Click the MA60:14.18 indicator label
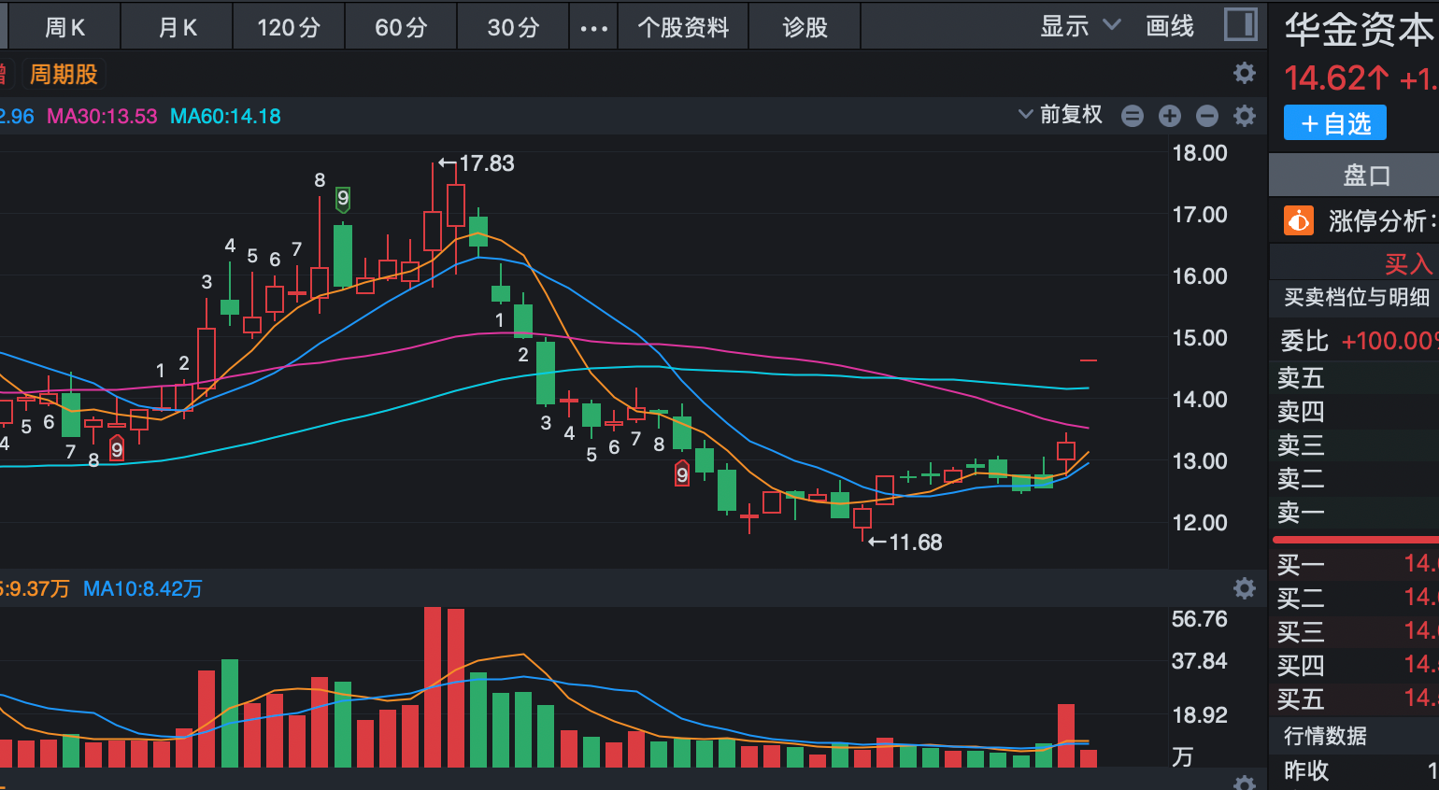The image size is (1439, 790). (x=225, y=117)
